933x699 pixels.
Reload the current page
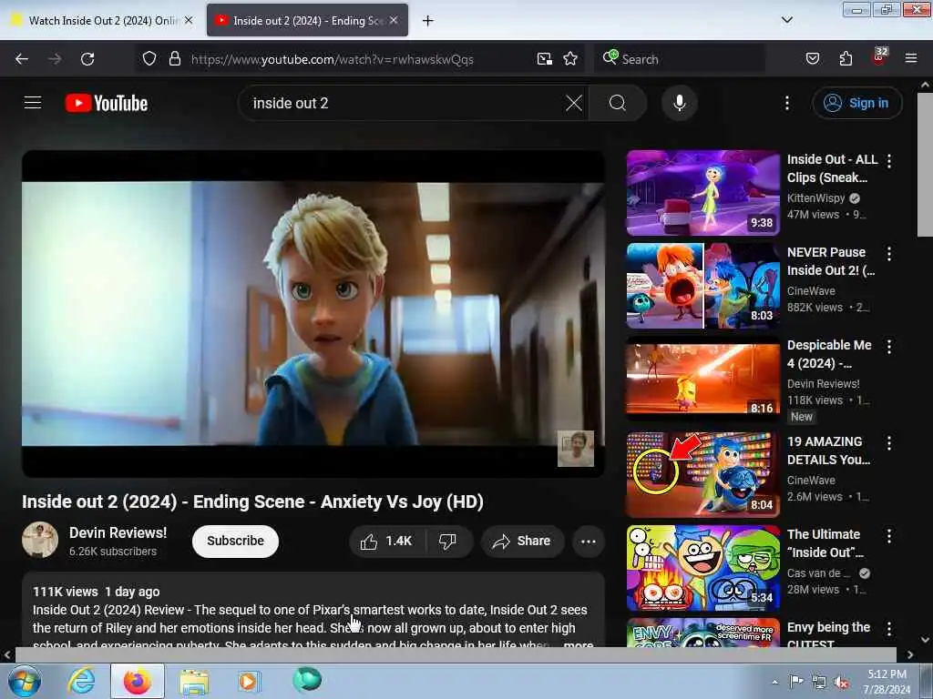[x=87, y=59]
